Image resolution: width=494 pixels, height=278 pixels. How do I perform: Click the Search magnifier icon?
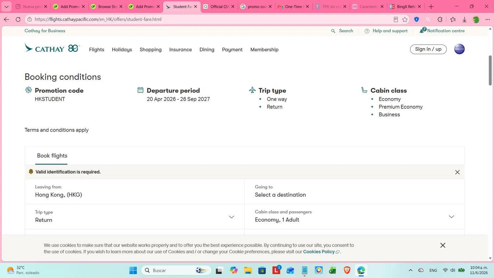coord(333,31)
